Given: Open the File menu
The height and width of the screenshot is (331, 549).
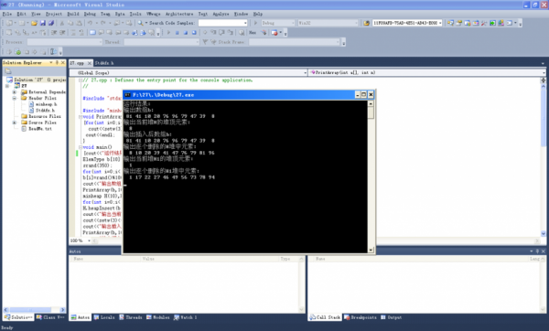Looking at the screenshot, I should pos(7,14).
